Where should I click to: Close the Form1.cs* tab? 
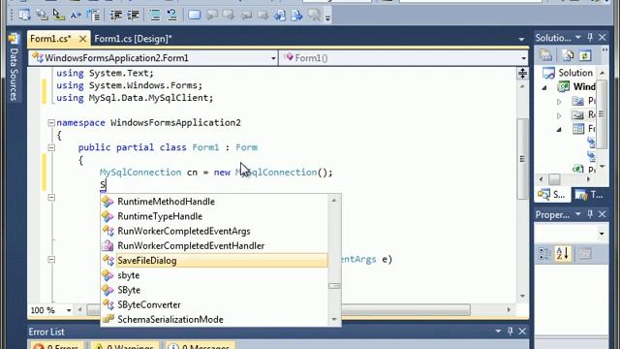tap(82, 39)
